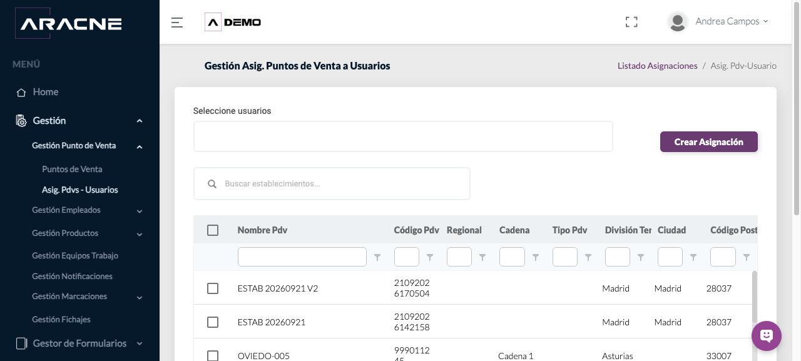This screenshot has height=361, width=801.
Task: Click the Nombre Pdv filter input
Action: (x=302, y=257)
